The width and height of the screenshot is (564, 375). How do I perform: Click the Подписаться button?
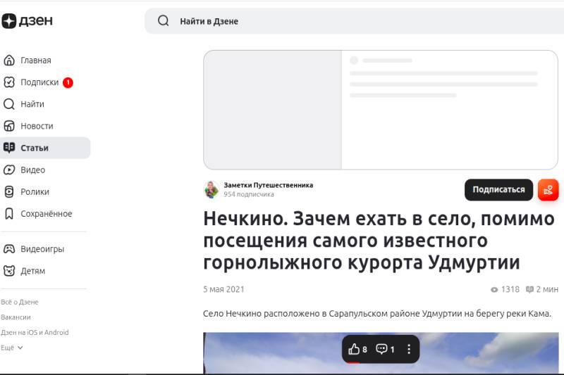(x=498, y=189)
